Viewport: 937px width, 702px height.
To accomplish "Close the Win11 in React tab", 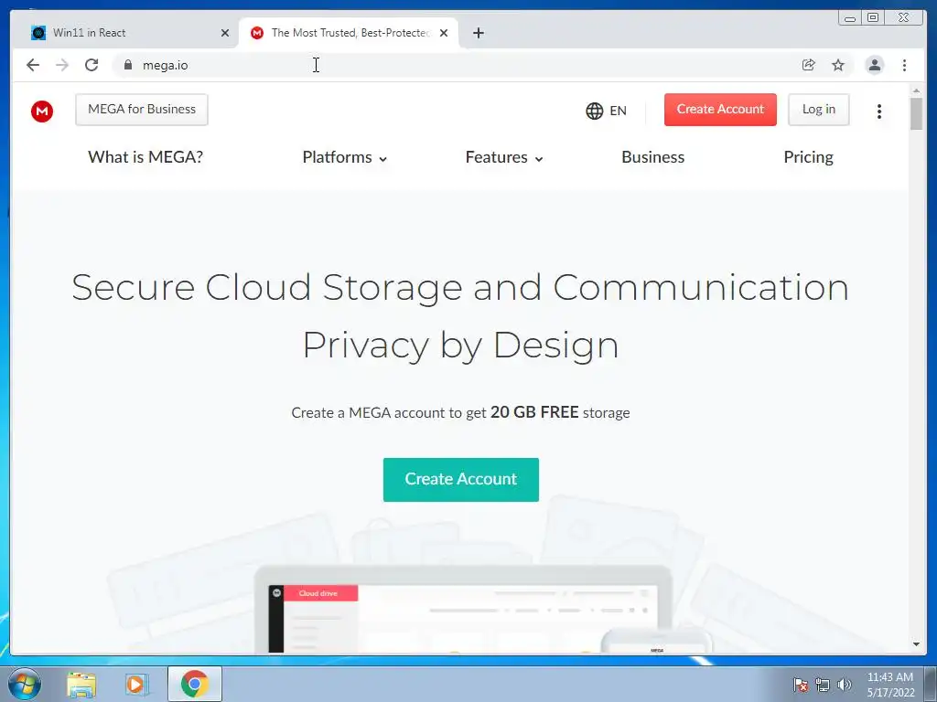I will (x=225, y=33).
